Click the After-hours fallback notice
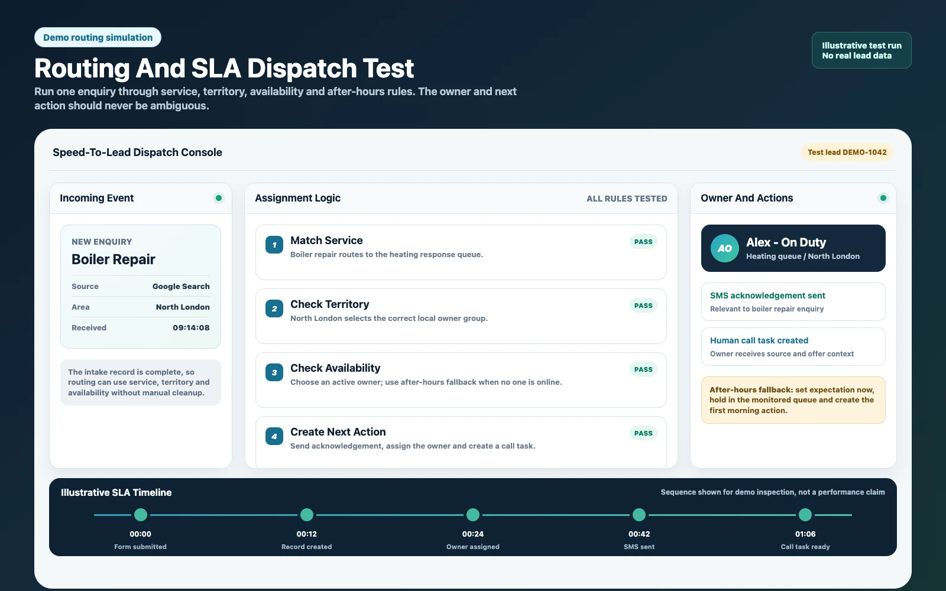Screen dimensions: 946x591 pos(793,400)
